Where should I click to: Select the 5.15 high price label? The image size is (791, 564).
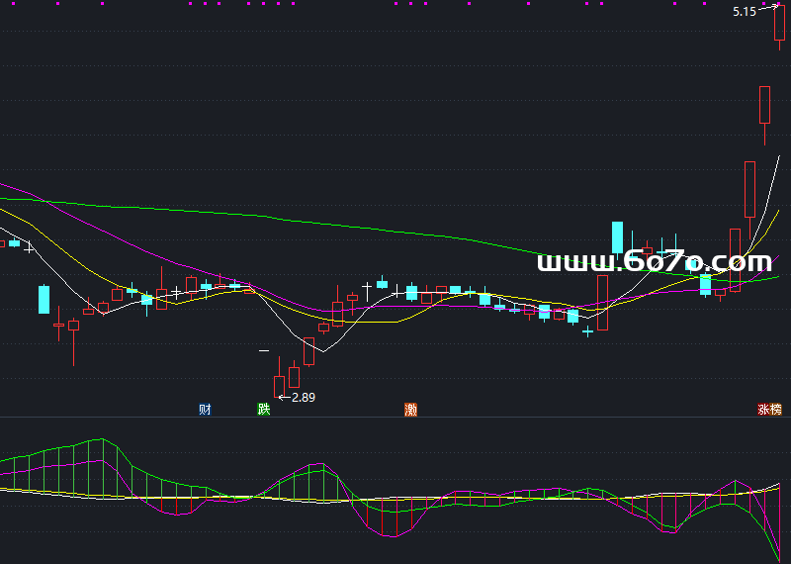pyautogui.click(x=745, y=12)
